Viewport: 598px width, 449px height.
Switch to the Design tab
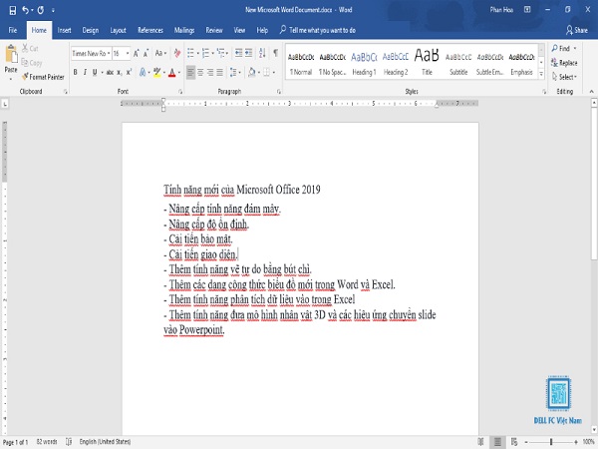coord(91,30)
